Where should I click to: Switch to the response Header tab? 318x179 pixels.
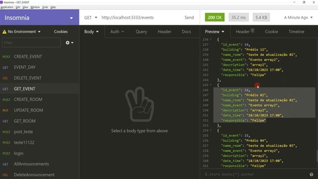245,31
